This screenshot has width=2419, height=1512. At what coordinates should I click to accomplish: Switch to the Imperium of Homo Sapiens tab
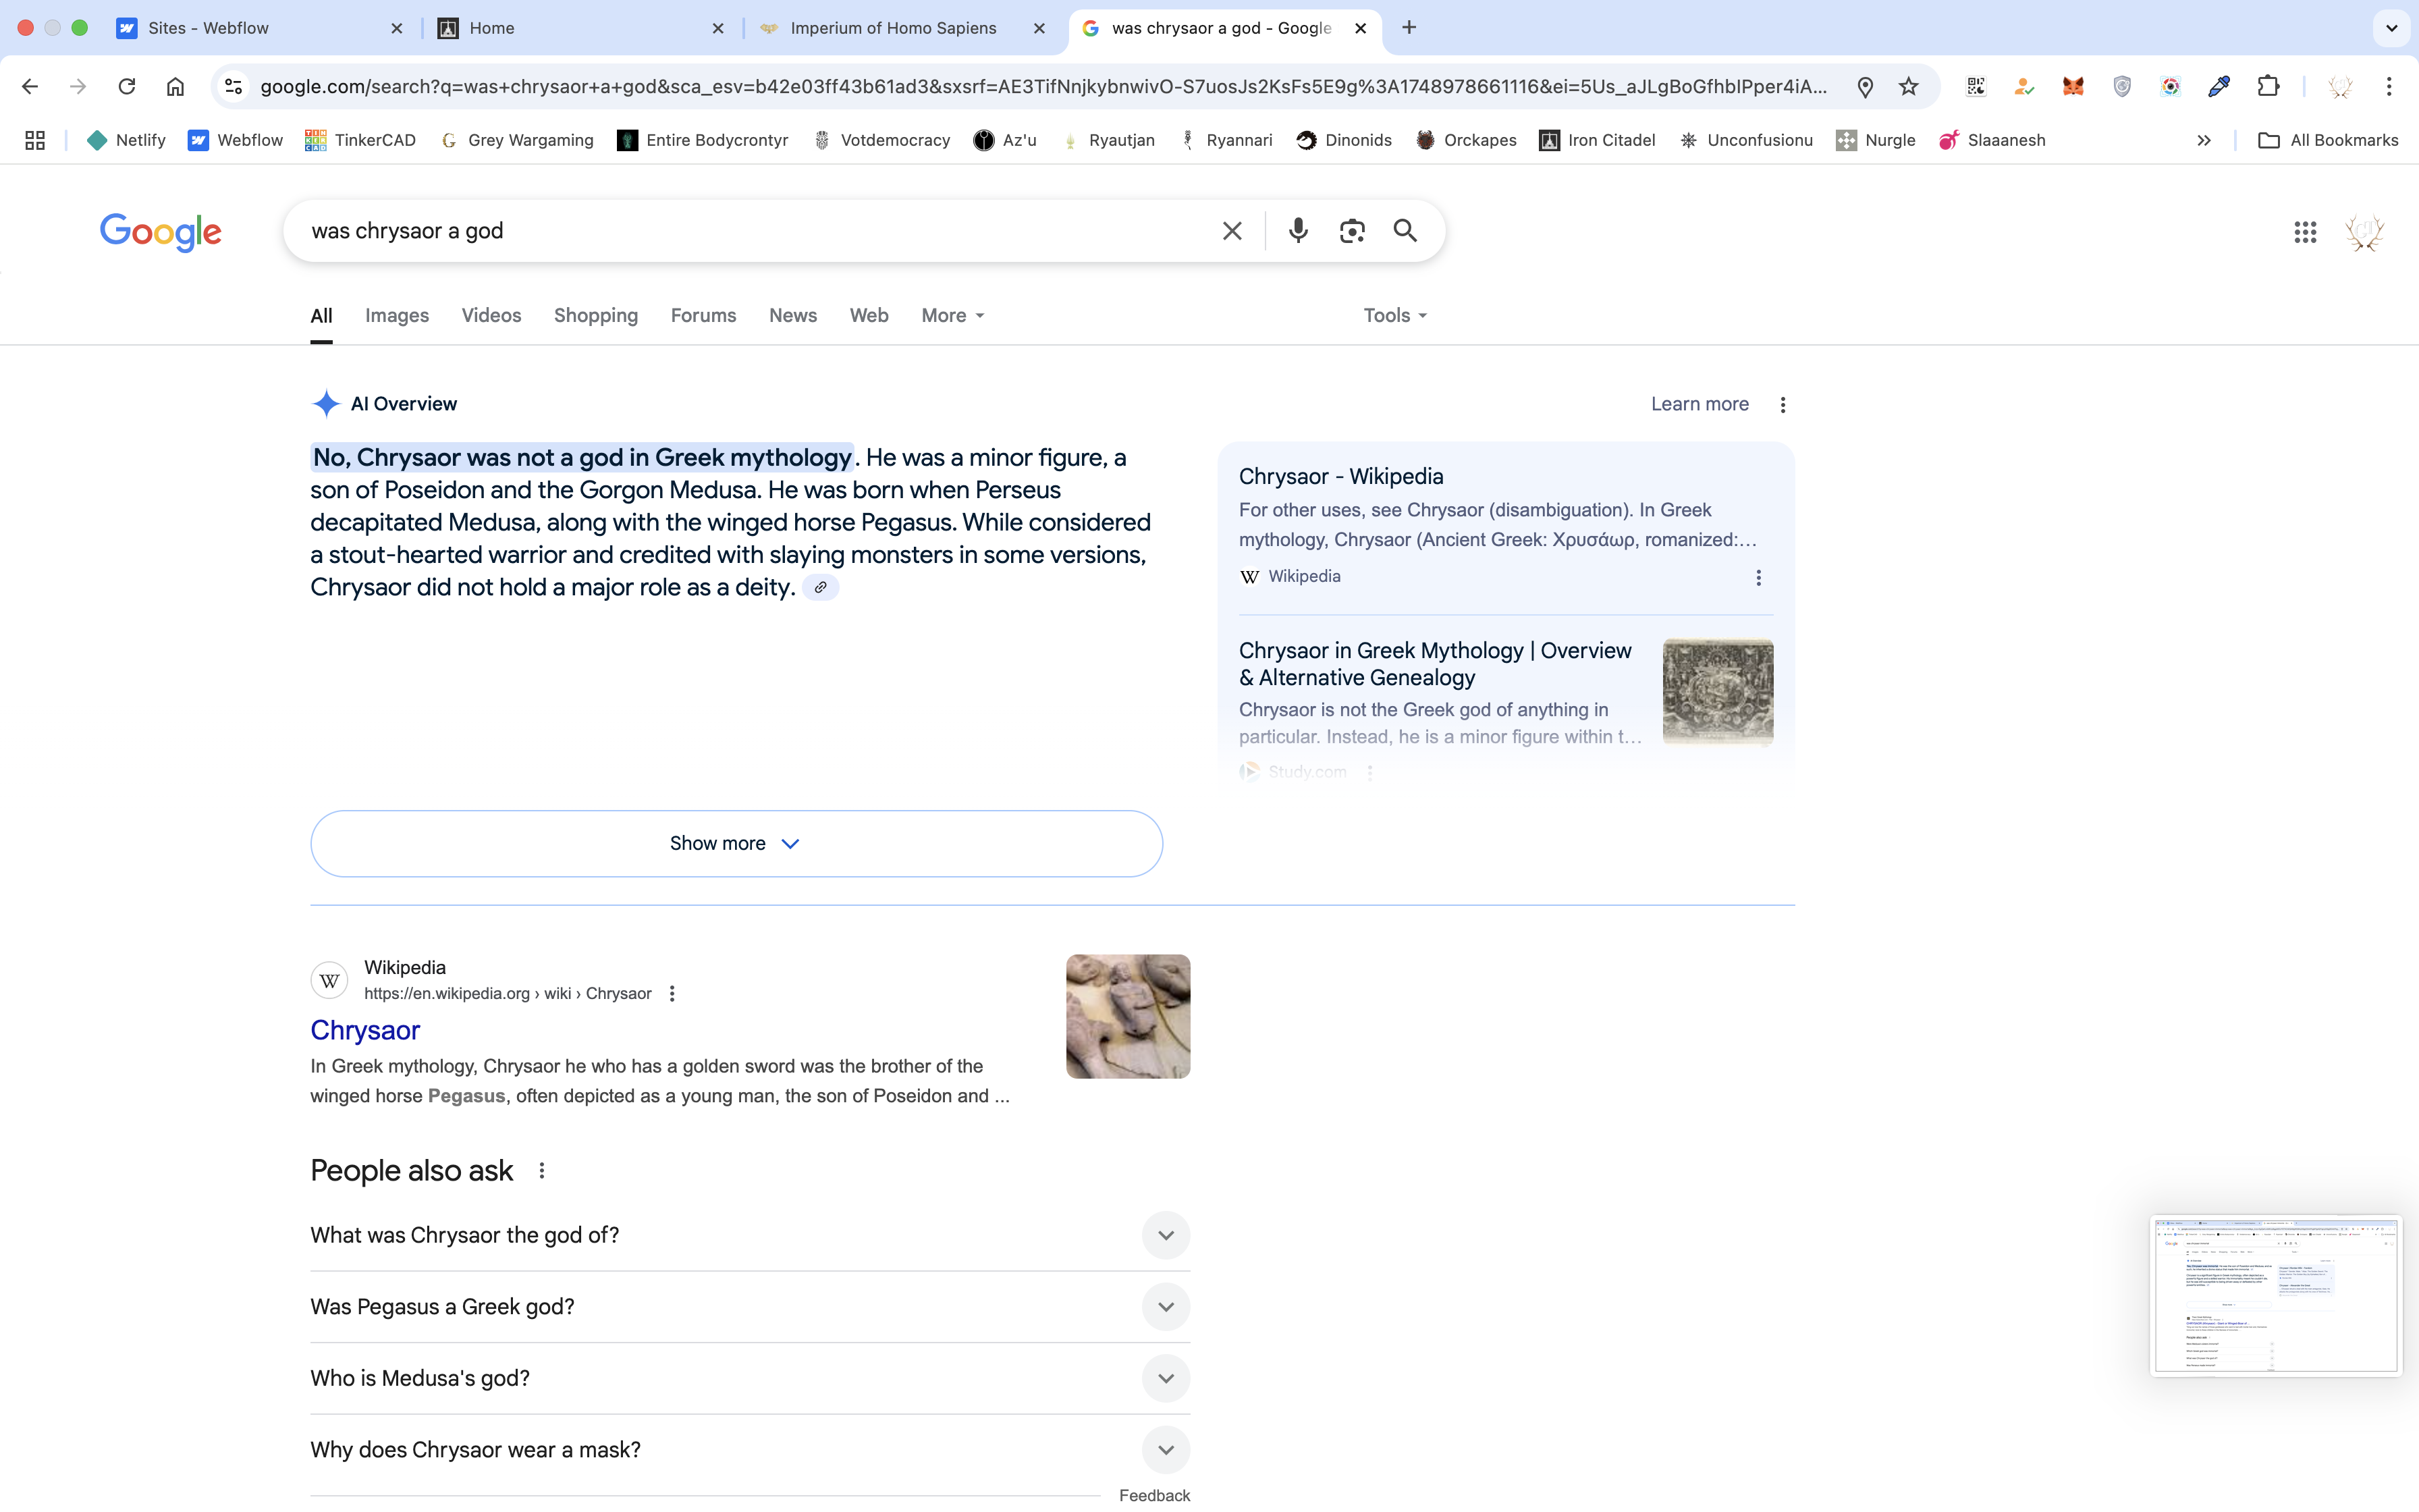coord(893,28)
